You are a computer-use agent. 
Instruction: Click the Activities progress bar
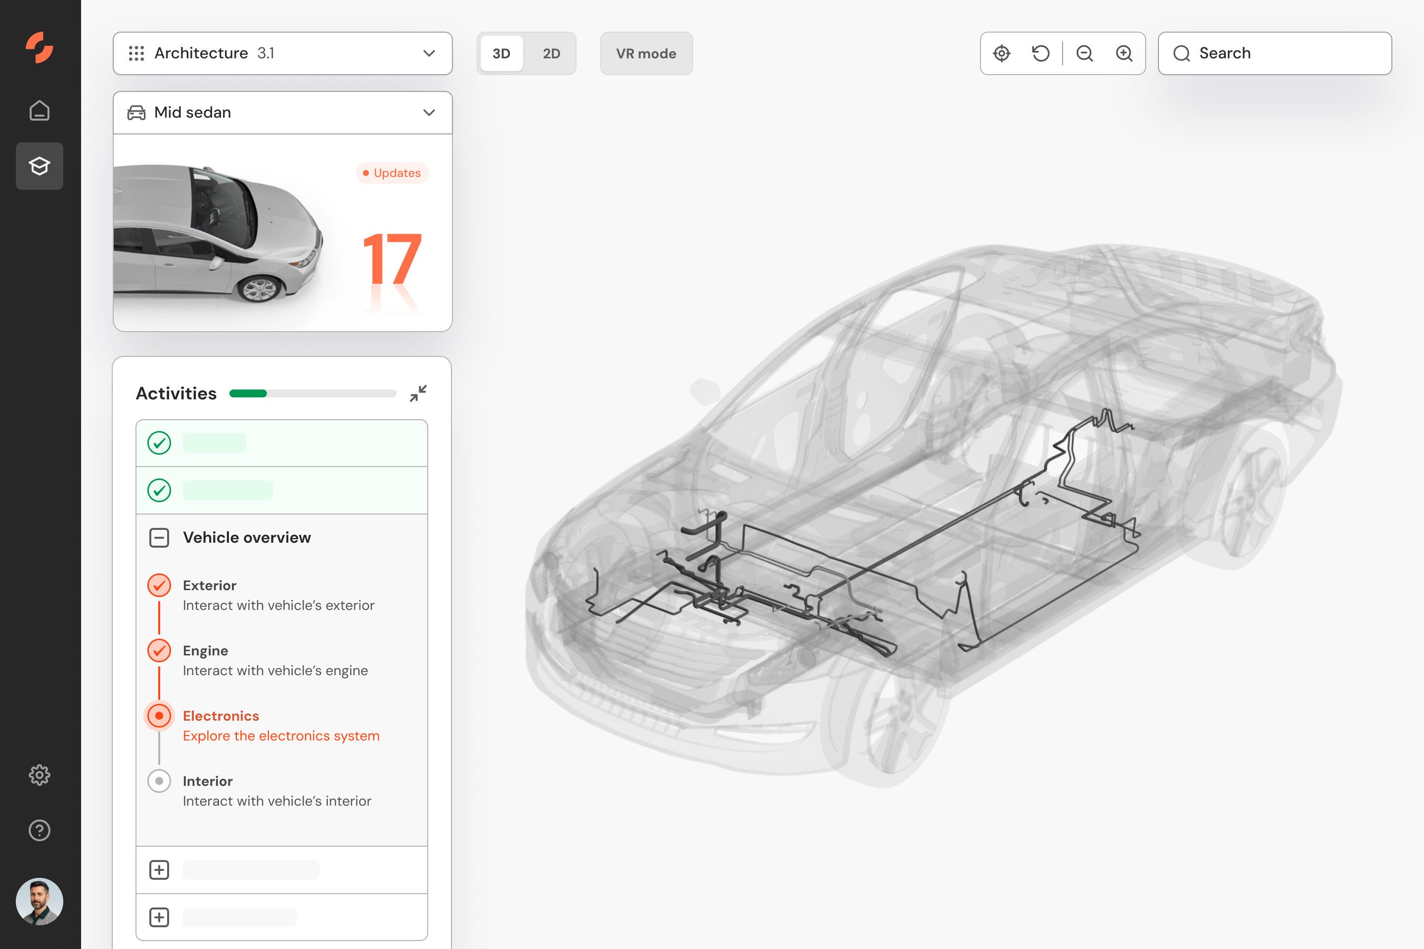312,393
